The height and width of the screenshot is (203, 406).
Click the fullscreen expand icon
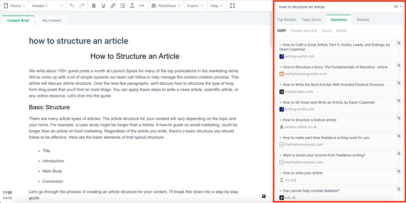coord(232,5)
